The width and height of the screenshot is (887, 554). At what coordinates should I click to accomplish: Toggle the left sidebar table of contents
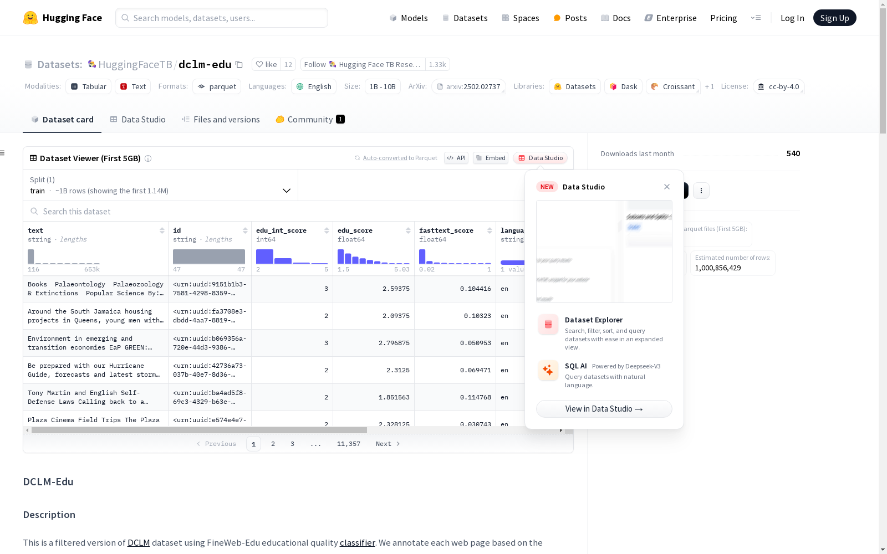tap(3, 153)
